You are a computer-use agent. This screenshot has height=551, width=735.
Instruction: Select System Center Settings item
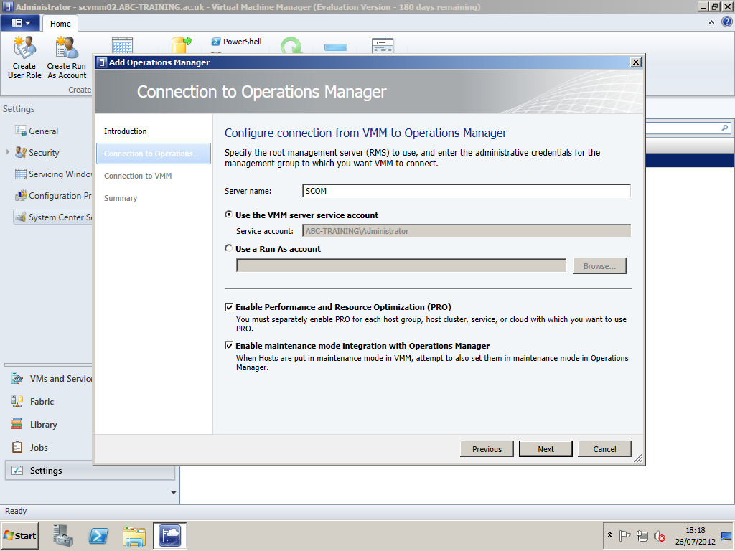coord(53,217)
